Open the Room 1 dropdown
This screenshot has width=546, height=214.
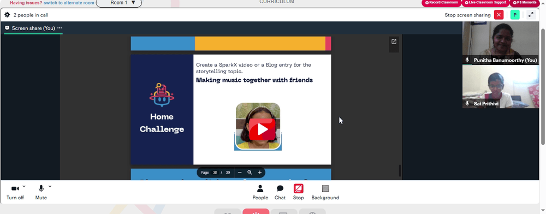tap(118, 3)
